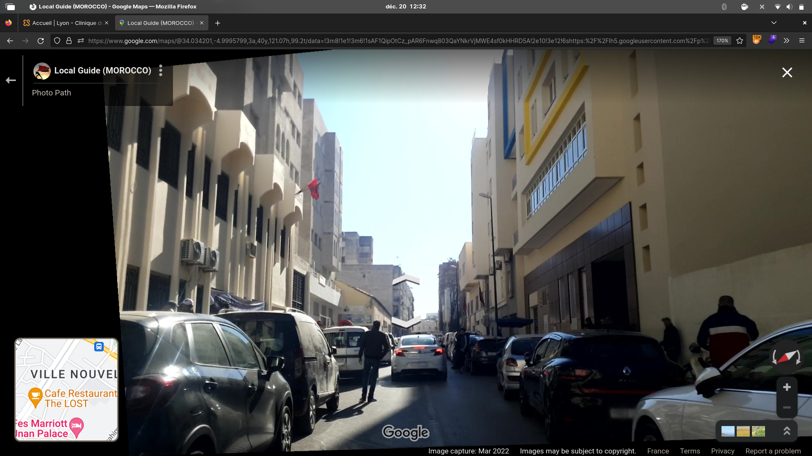Viewport: 812px width, 456px height.
Task: Bookmark this page with the star icon
Action: pyautogui.click(x=740, y=41)
